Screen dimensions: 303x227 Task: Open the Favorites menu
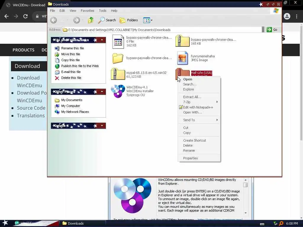pos(87,11)
